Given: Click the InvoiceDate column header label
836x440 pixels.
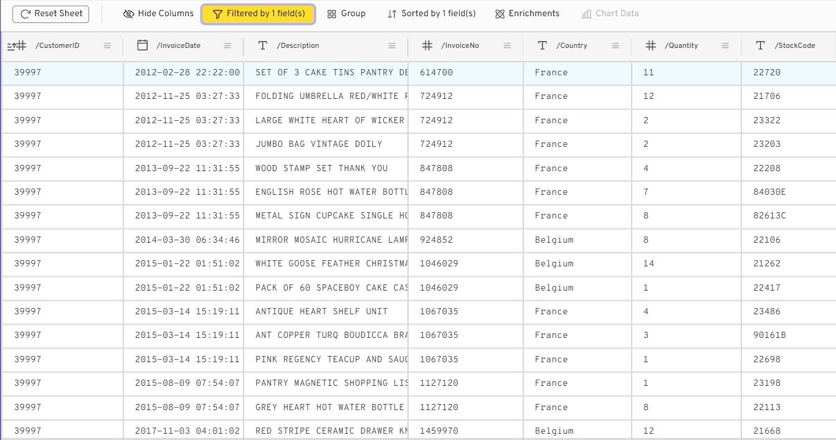Looking at the screenshot, I should tap(178, 45).
